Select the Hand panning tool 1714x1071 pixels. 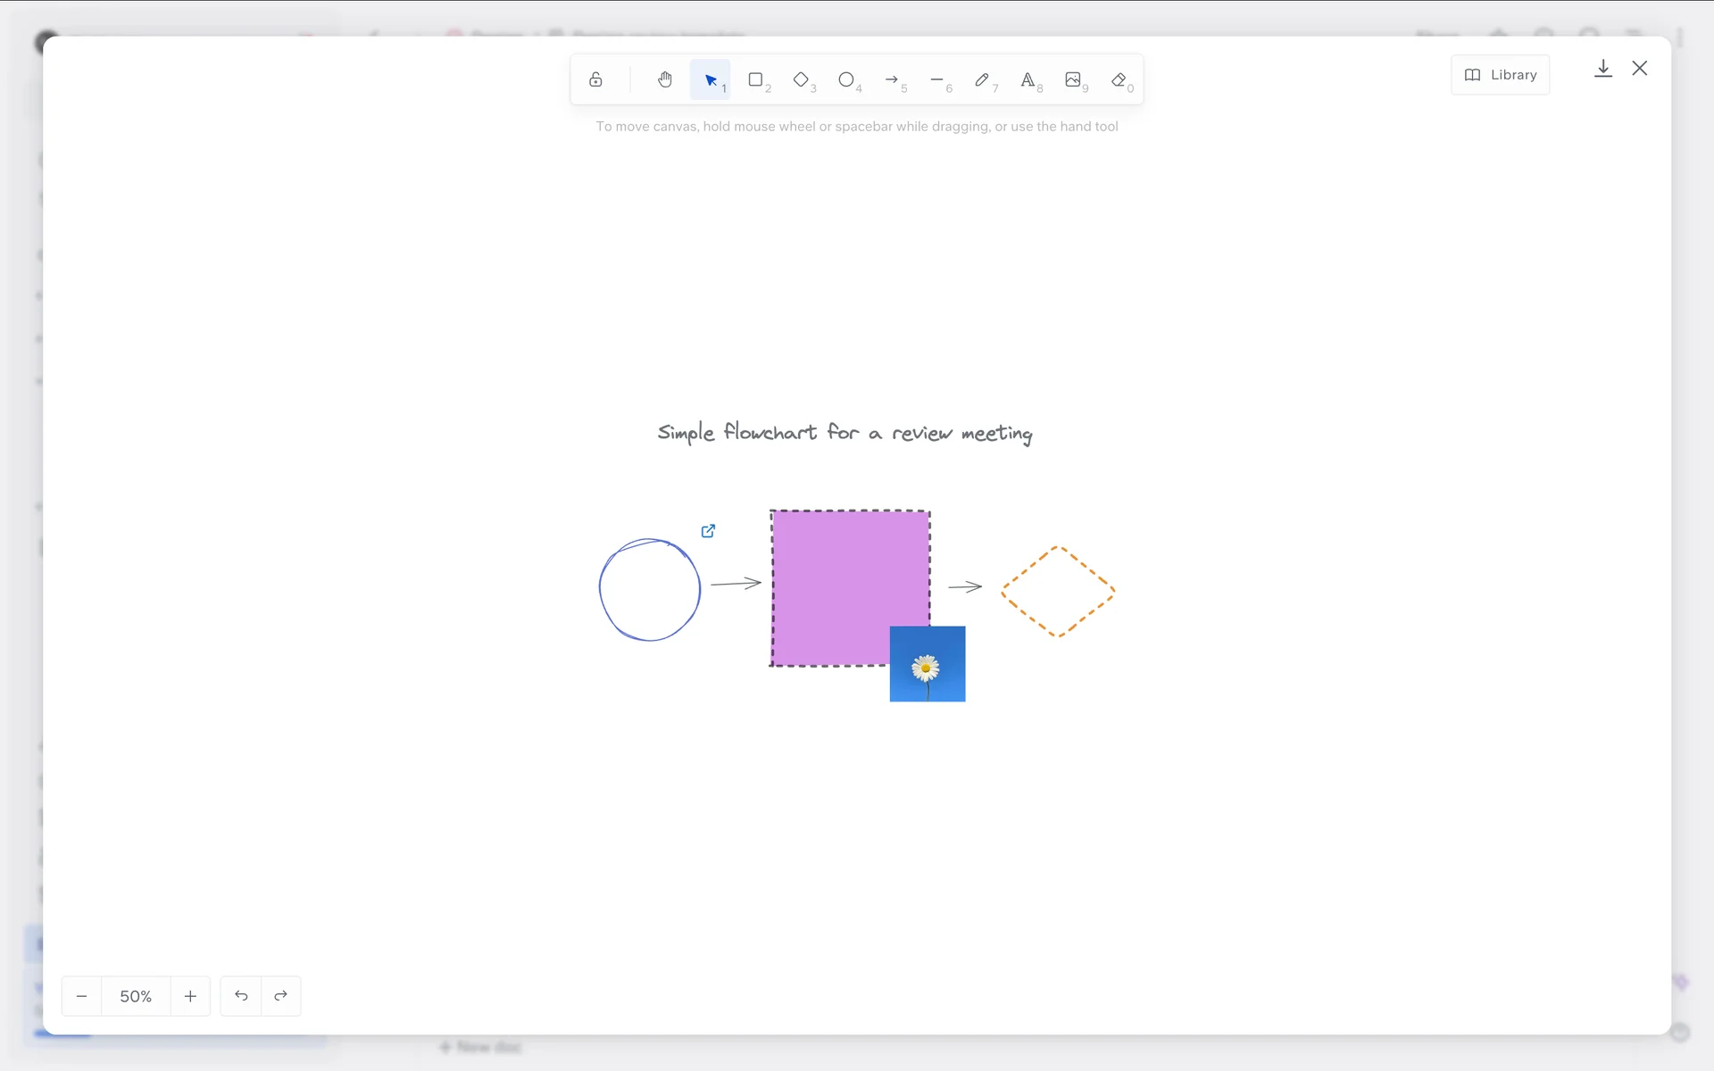665,79
